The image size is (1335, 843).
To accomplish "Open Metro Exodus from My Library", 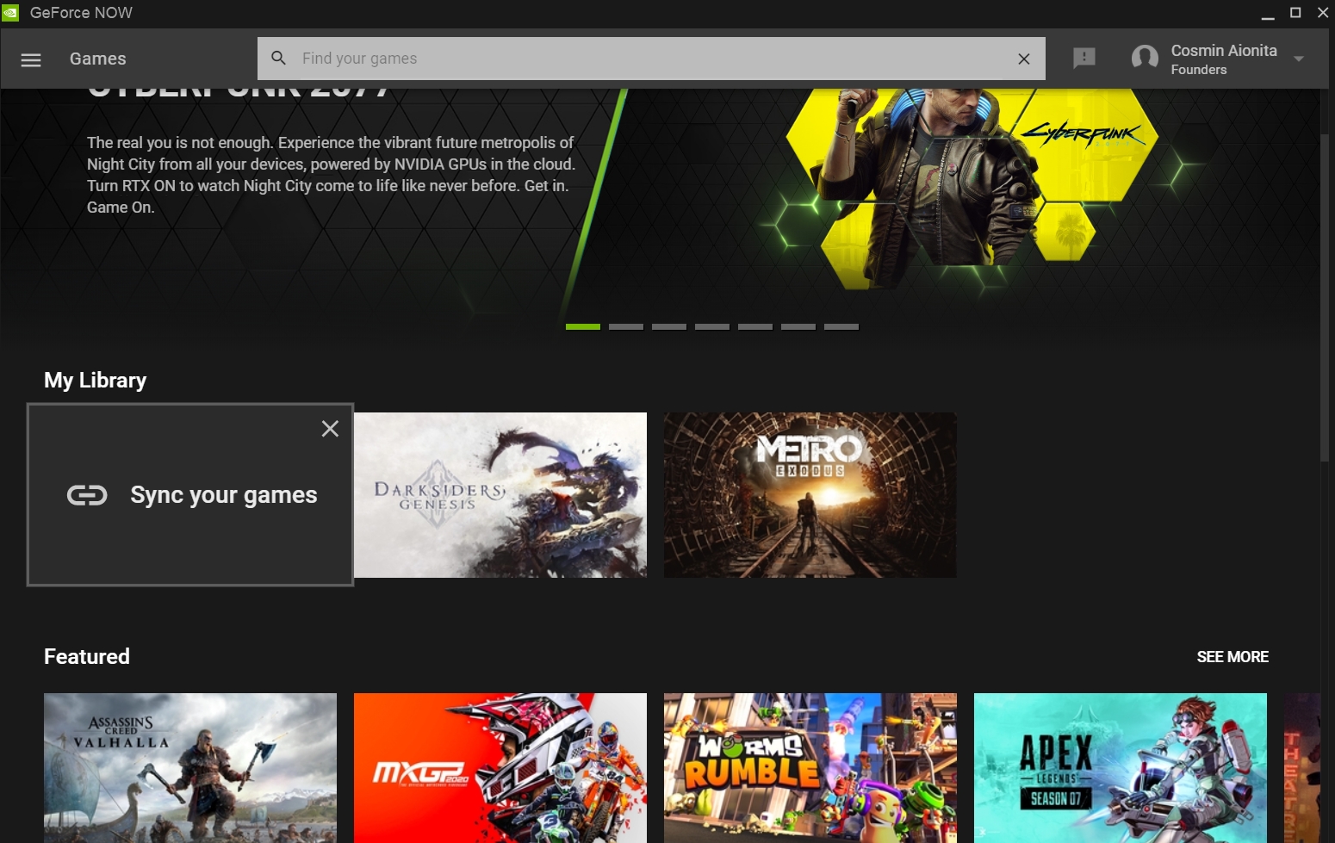I will pos(810,495).
